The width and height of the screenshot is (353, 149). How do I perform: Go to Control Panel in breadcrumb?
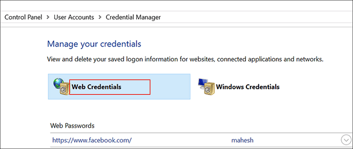[23, 17]
